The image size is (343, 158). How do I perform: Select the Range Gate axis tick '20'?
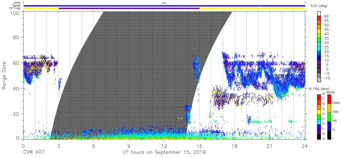(16, 114)
